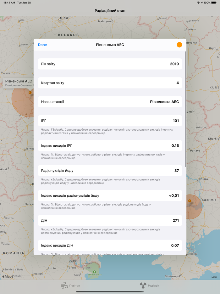Screen dimensions: 220x294
Task: Open the Рівненська АЕС map callout
Action: pos(18,83)
